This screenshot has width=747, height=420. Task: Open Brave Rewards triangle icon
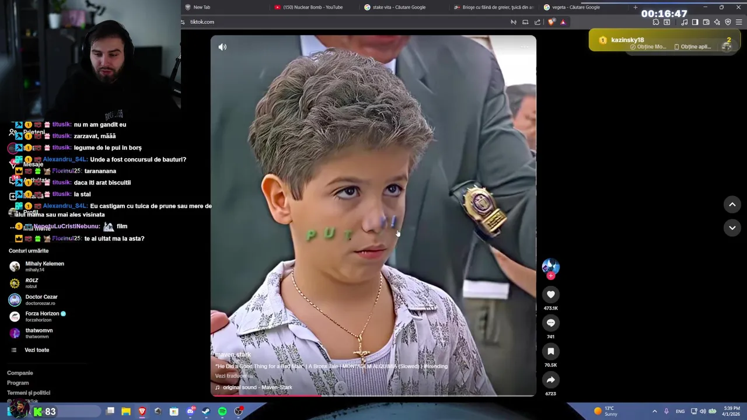click(x=563, y=22)
